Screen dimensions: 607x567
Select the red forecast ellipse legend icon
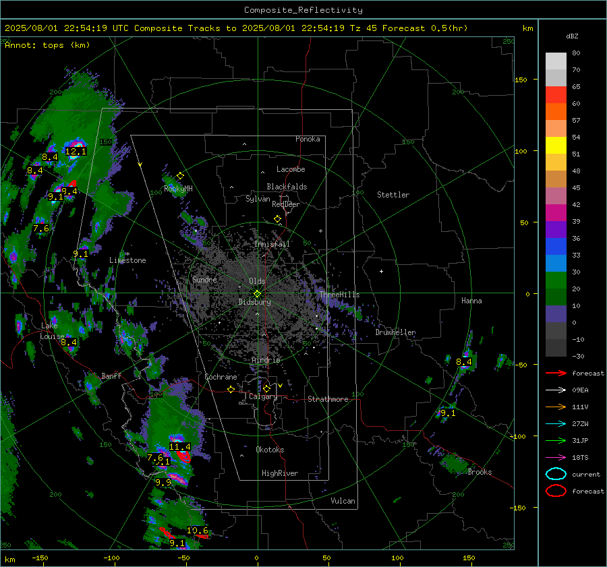556,491
